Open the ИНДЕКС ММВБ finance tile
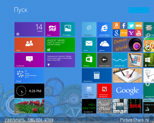Viewport: 154px width, 123px height. [x=60, y=45]
